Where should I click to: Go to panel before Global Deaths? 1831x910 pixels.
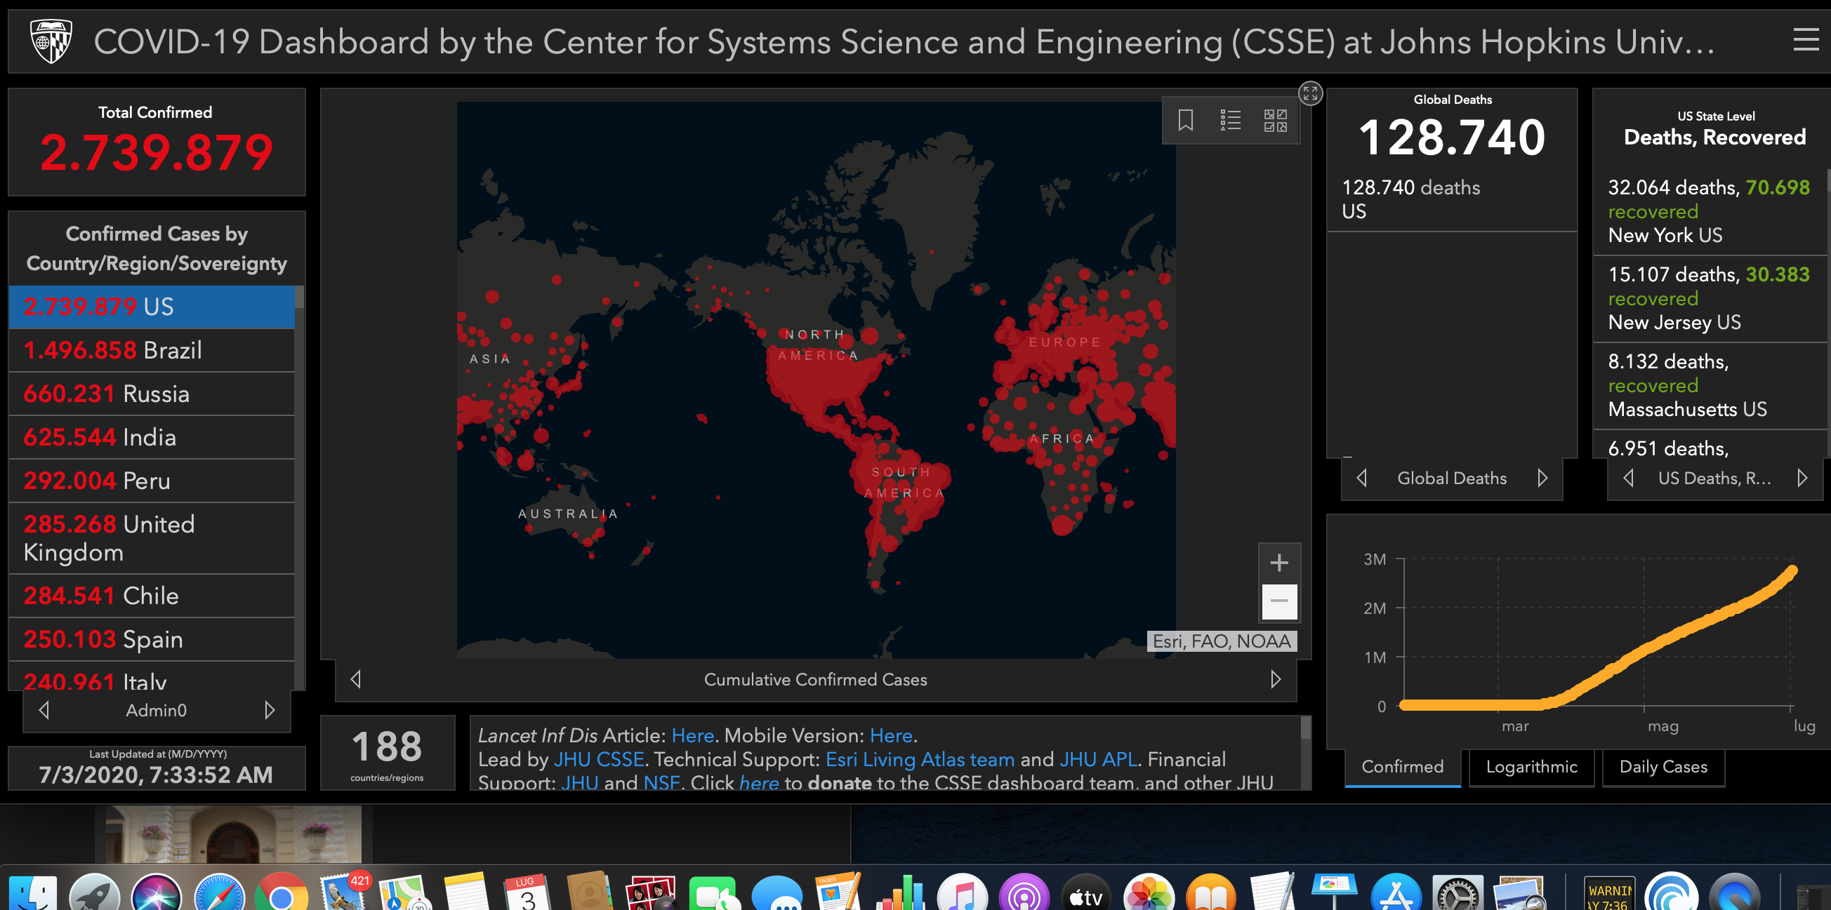1362,477
